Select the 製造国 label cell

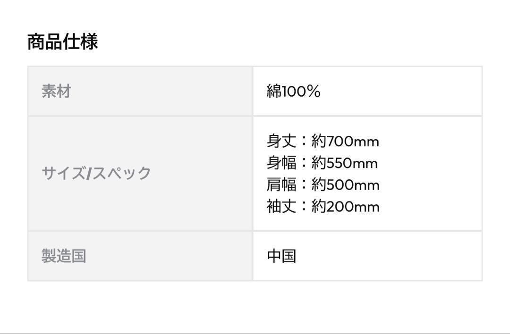pyautogui.click(x=140, y=256)
